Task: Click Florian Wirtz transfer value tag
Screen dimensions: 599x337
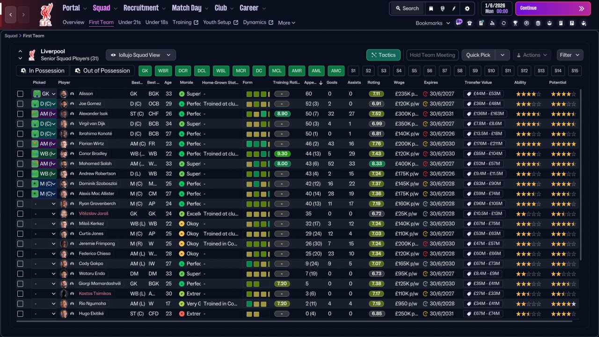Action: [469, 144]
